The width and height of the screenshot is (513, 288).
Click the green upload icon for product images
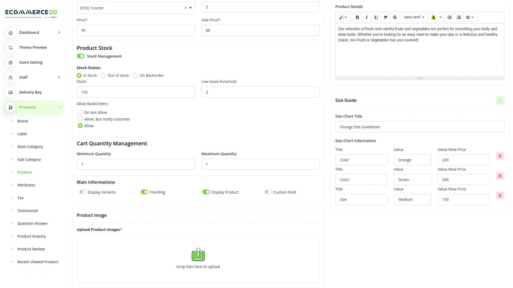click(198, 255)
